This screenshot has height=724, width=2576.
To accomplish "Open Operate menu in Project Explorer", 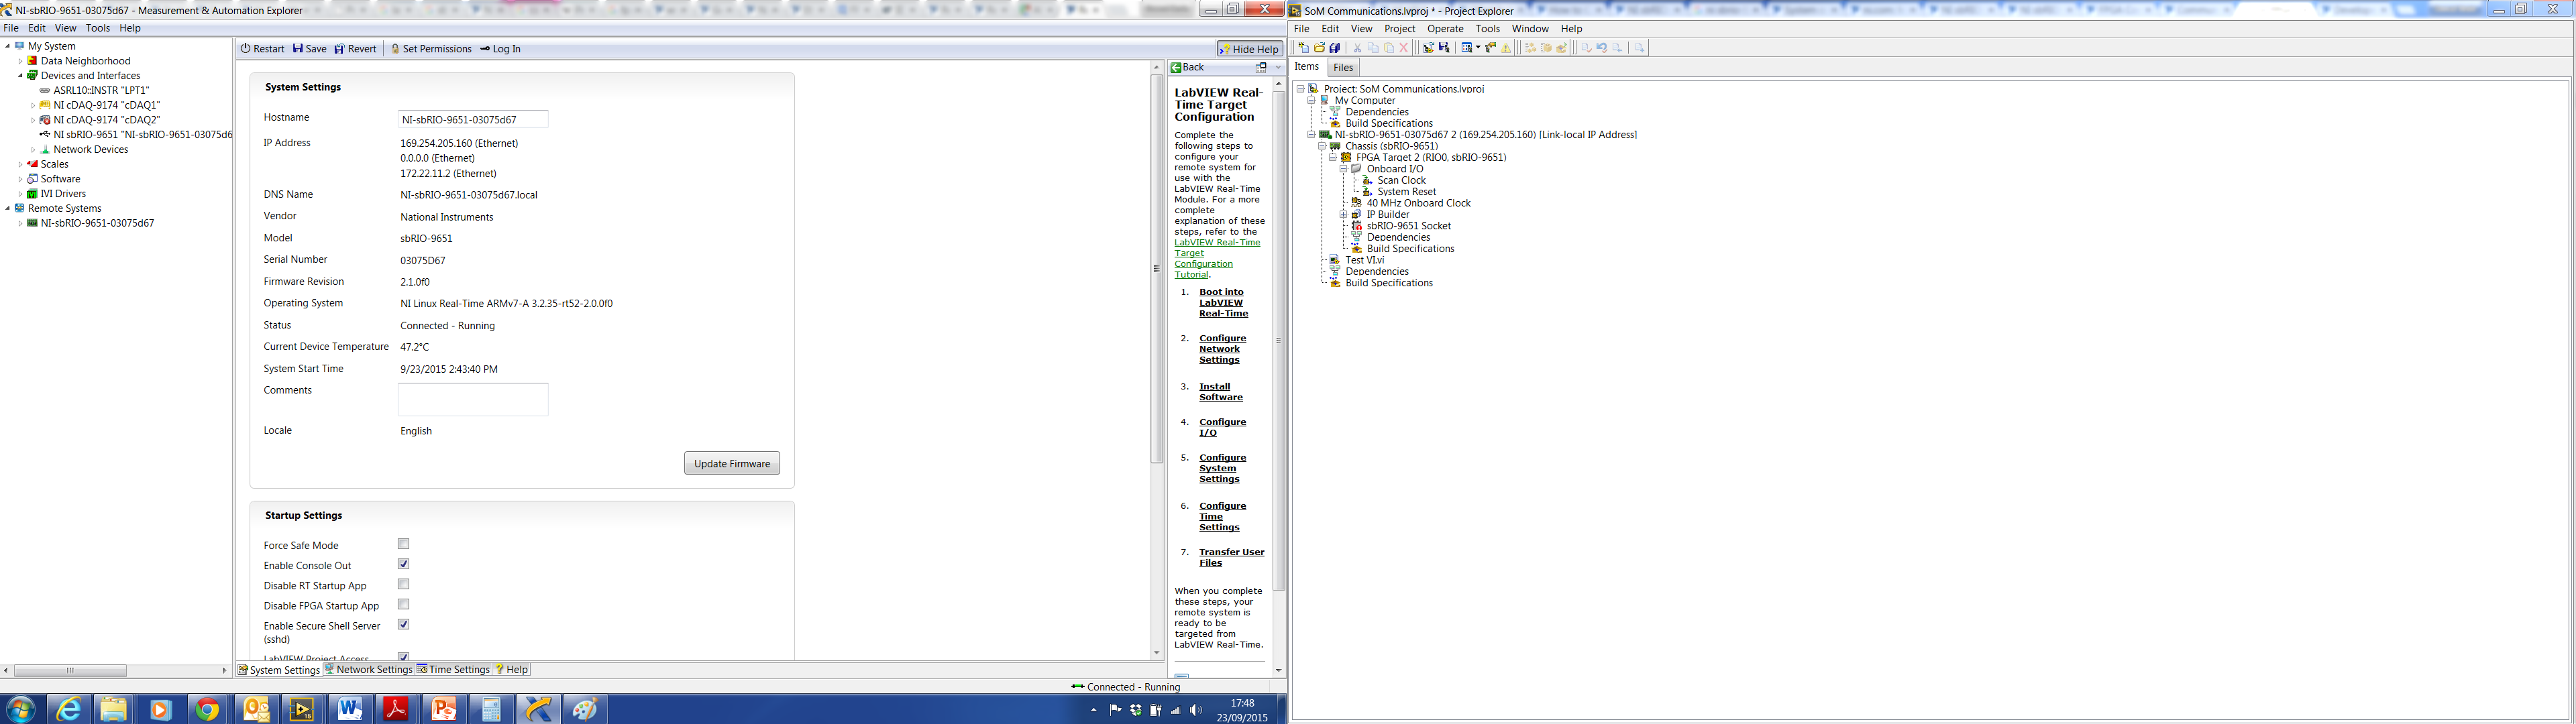I will click(1445, 29).
